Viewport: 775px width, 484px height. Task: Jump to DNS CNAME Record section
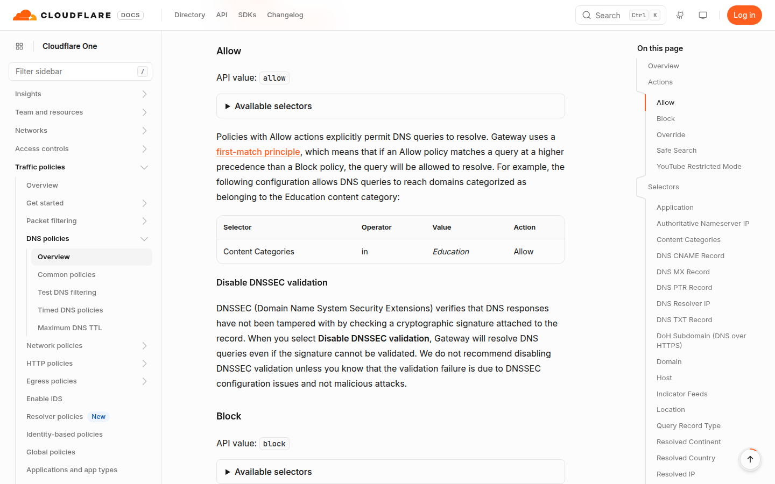click(691, 256)
